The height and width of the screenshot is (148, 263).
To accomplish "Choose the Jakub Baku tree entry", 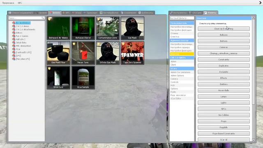I will (x=21, y=43).
